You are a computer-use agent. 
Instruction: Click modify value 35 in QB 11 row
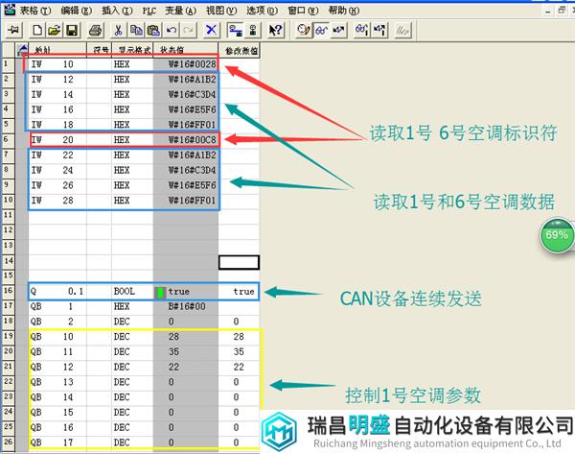click(239, 351)
